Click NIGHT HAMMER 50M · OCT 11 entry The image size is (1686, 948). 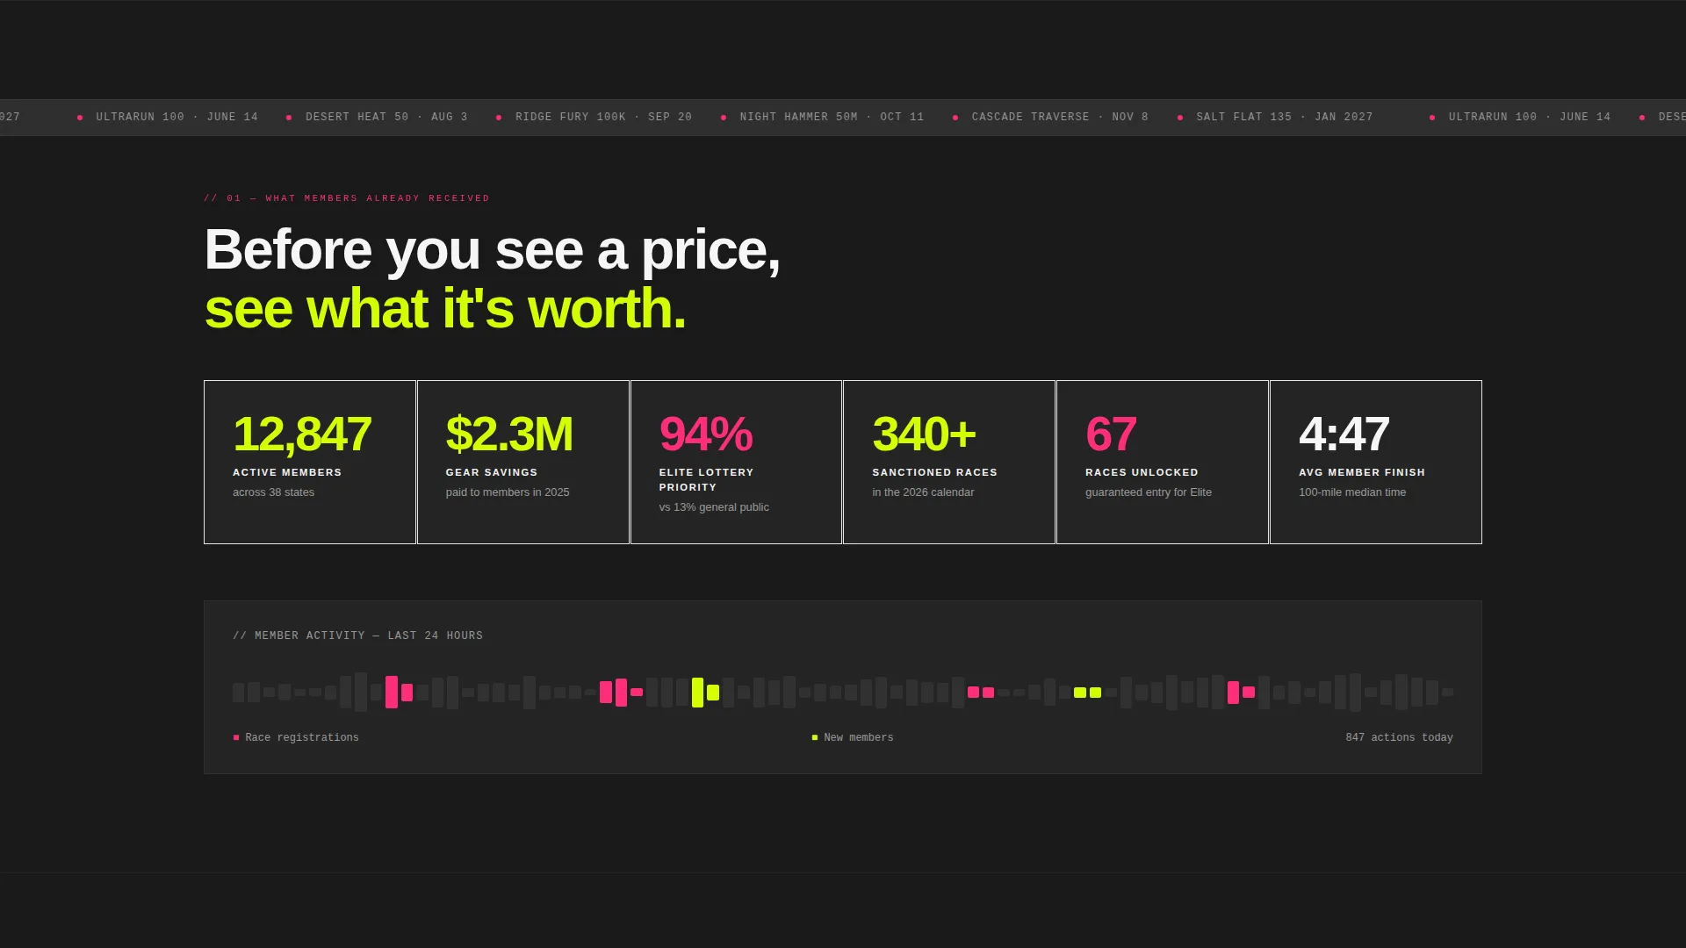[832, 117]
